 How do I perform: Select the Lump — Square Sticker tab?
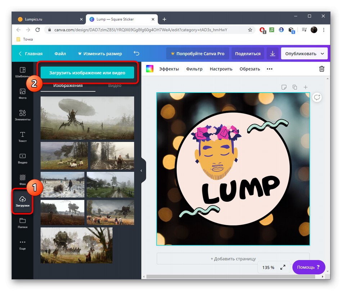click(121, 19)
